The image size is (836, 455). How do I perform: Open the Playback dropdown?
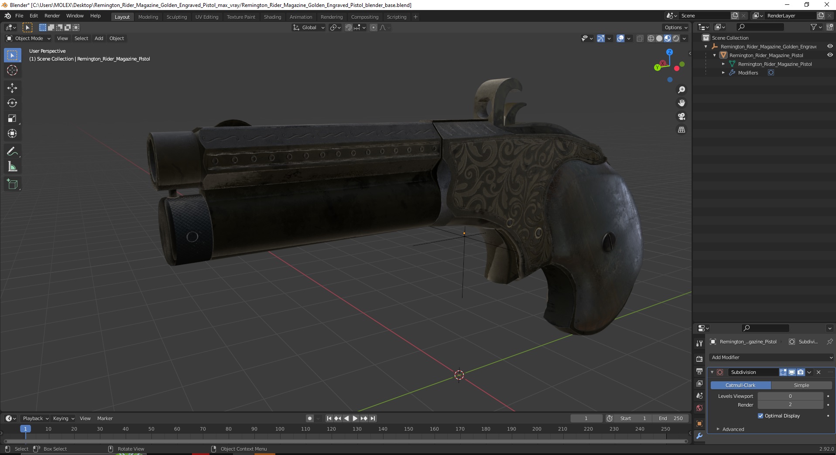(x=35, y=418)
